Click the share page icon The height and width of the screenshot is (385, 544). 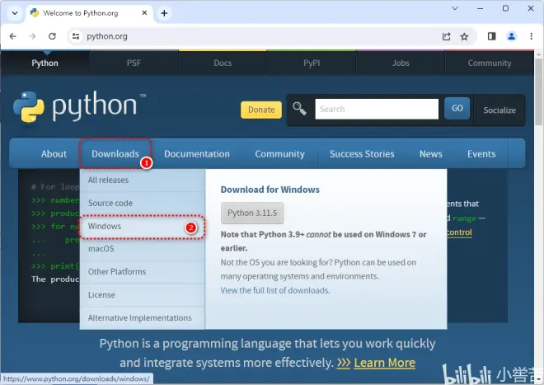tap(446, 36)
